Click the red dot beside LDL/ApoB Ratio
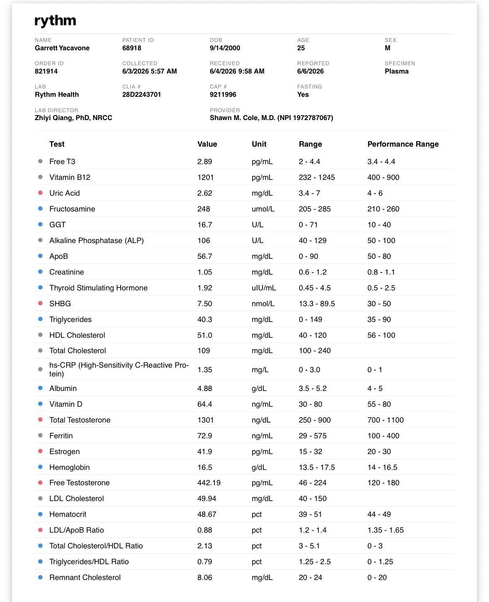The width and height of the screenshot is (489, 602). pos(40,530)
